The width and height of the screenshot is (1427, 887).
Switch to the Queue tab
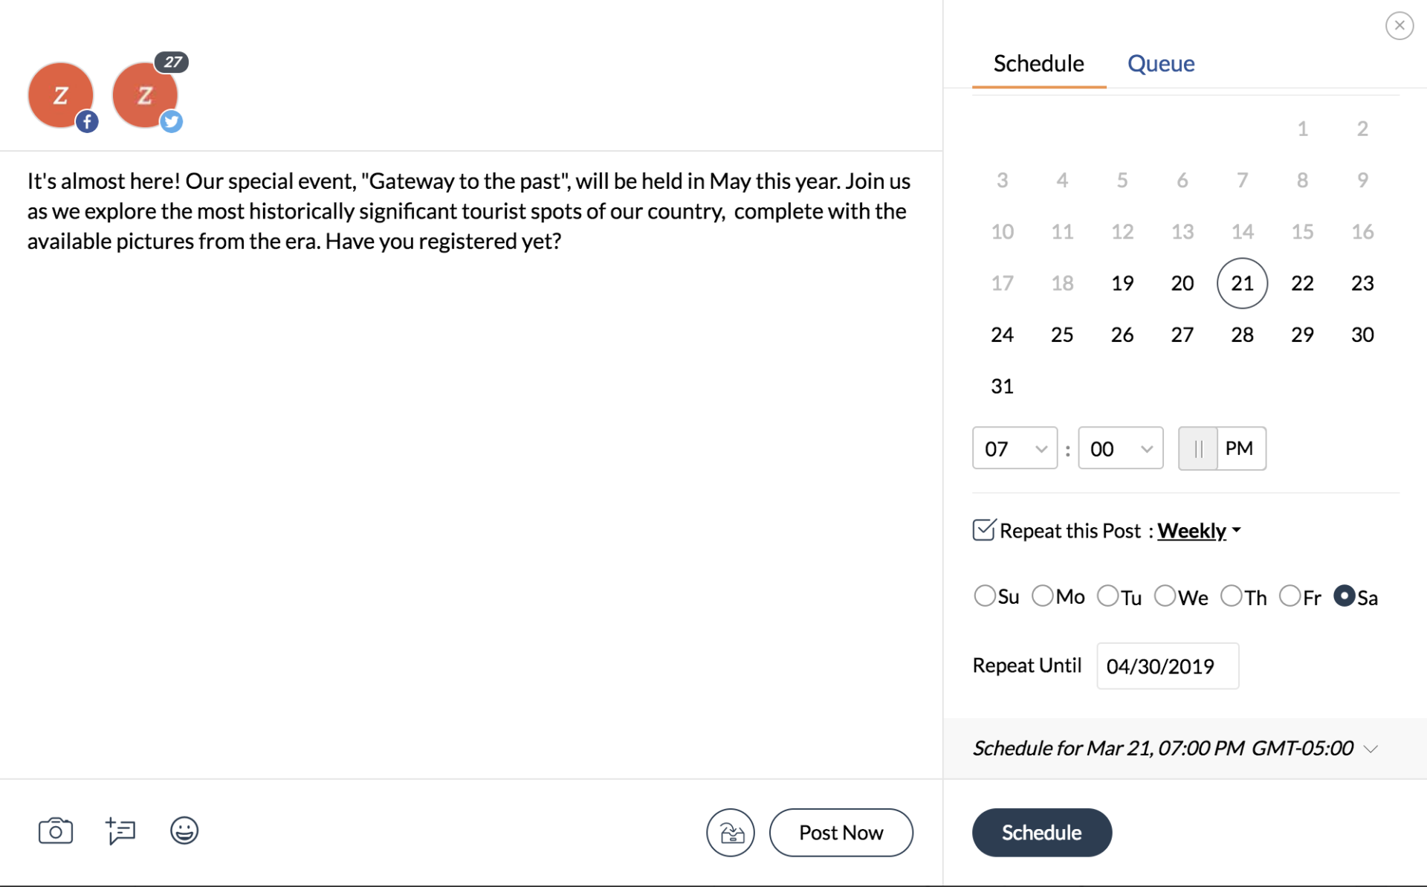1161,64
